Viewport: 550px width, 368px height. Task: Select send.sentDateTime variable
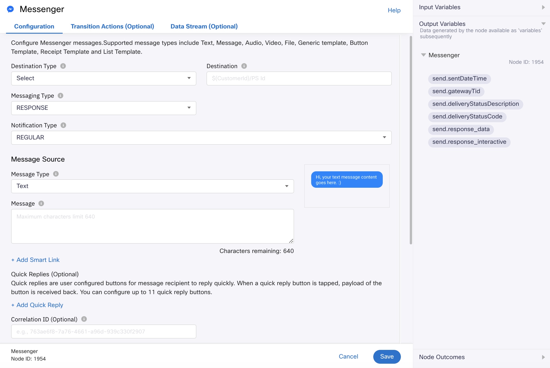click(x=459, y=79)
